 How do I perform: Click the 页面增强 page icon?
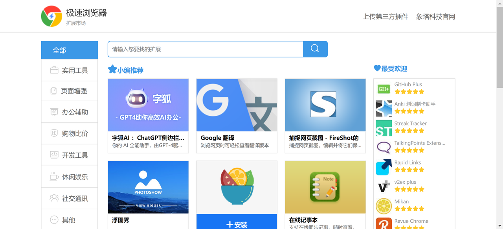point(54,91)
